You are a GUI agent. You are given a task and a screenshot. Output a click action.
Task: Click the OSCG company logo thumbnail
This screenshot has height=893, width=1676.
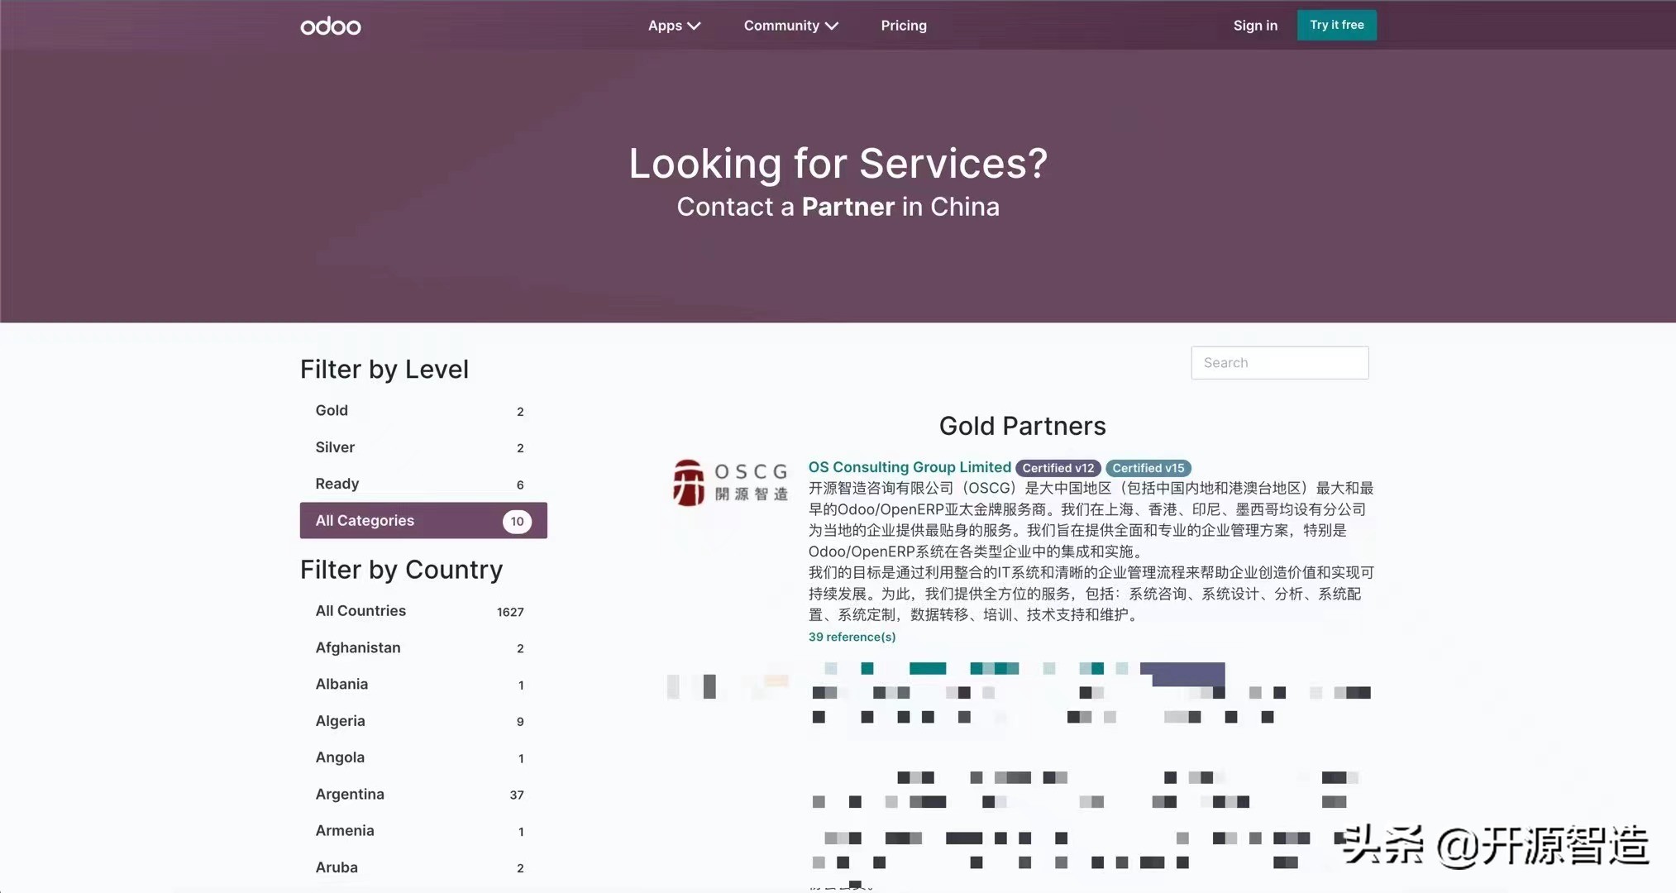[729, 483]
